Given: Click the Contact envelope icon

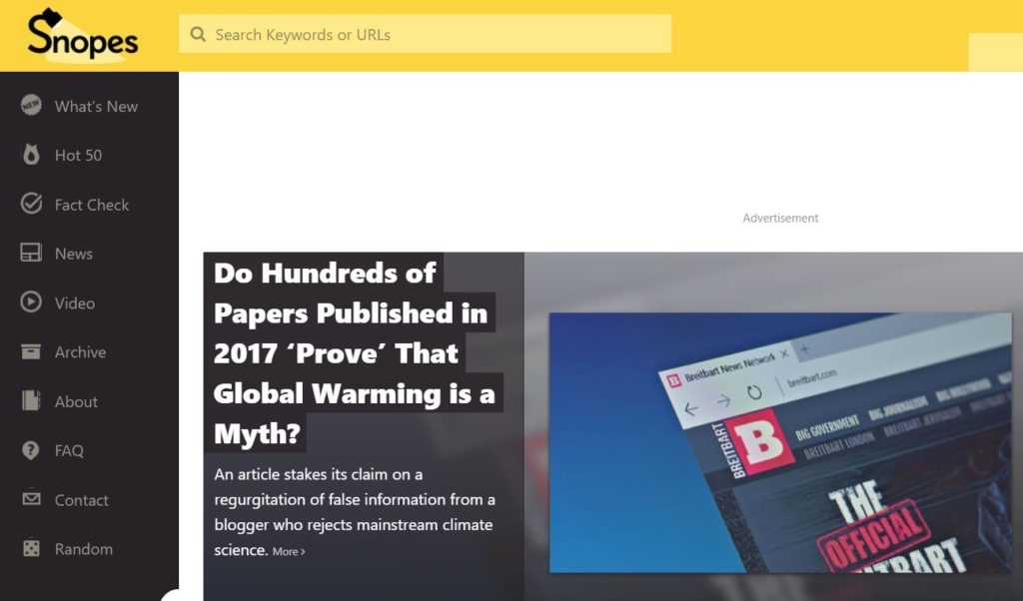Looking at the screenshot, I should (30, 499).
